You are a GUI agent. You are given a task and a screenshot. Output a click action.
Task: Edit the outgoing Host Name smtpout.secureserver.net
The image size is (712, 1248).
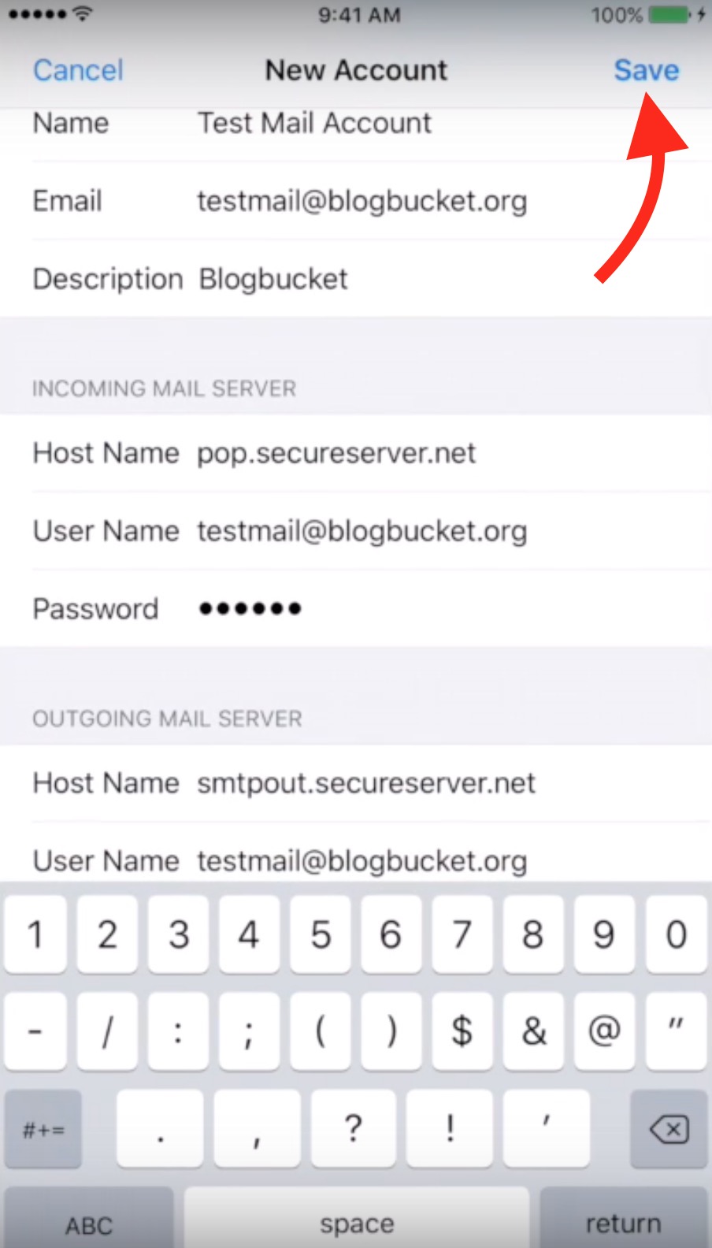click(356, 783)
